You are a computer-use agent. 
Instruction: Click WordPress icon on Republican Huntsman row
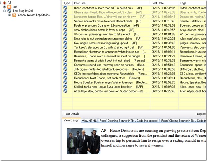[65, 52]
